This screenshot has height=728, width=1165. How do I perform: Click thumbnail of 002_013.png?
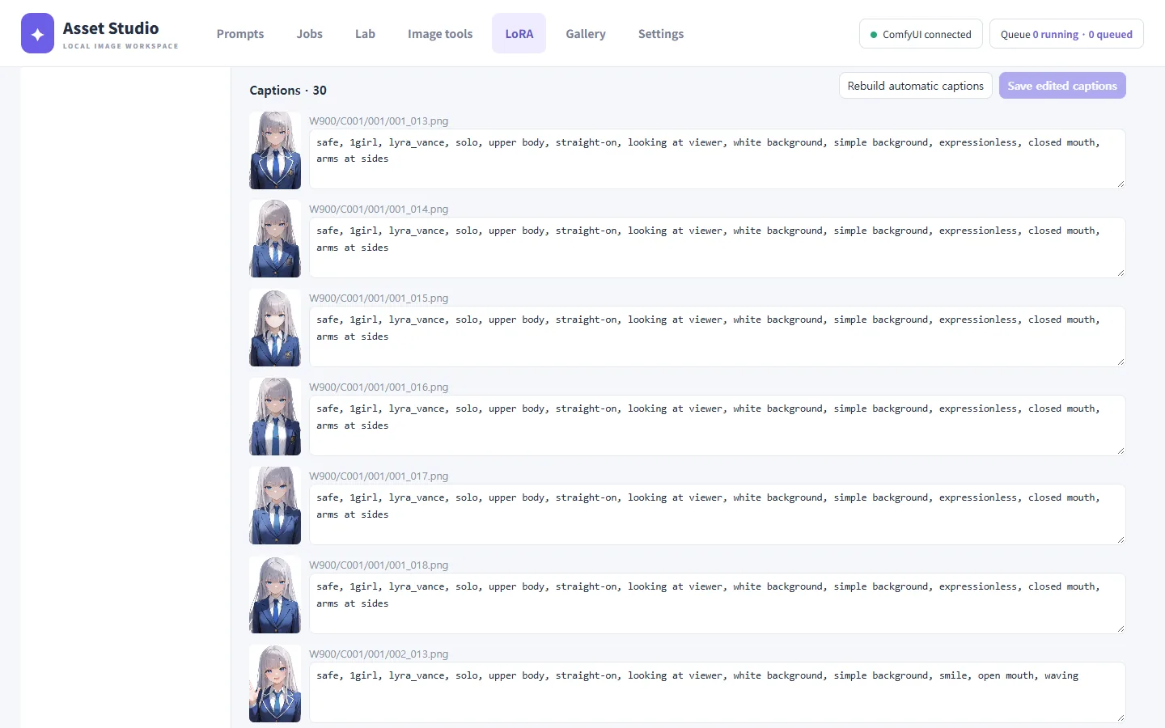tap(275, 684)
